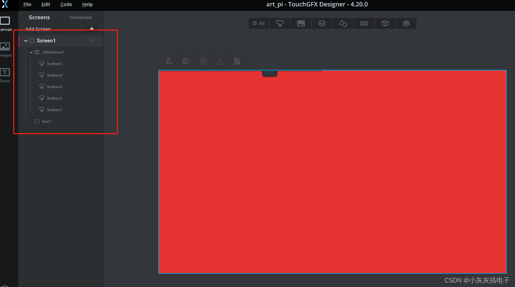The height and width of the screenshot is (287, 515).
Task: Select the Buttons widget category filter
Action: coord(280,23)
